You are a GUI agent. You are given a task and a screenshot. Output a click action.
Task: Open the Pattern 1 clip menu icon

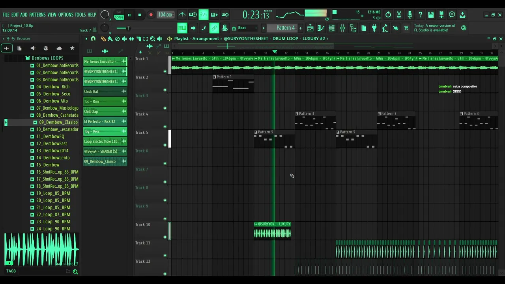(x=215, y=77)
